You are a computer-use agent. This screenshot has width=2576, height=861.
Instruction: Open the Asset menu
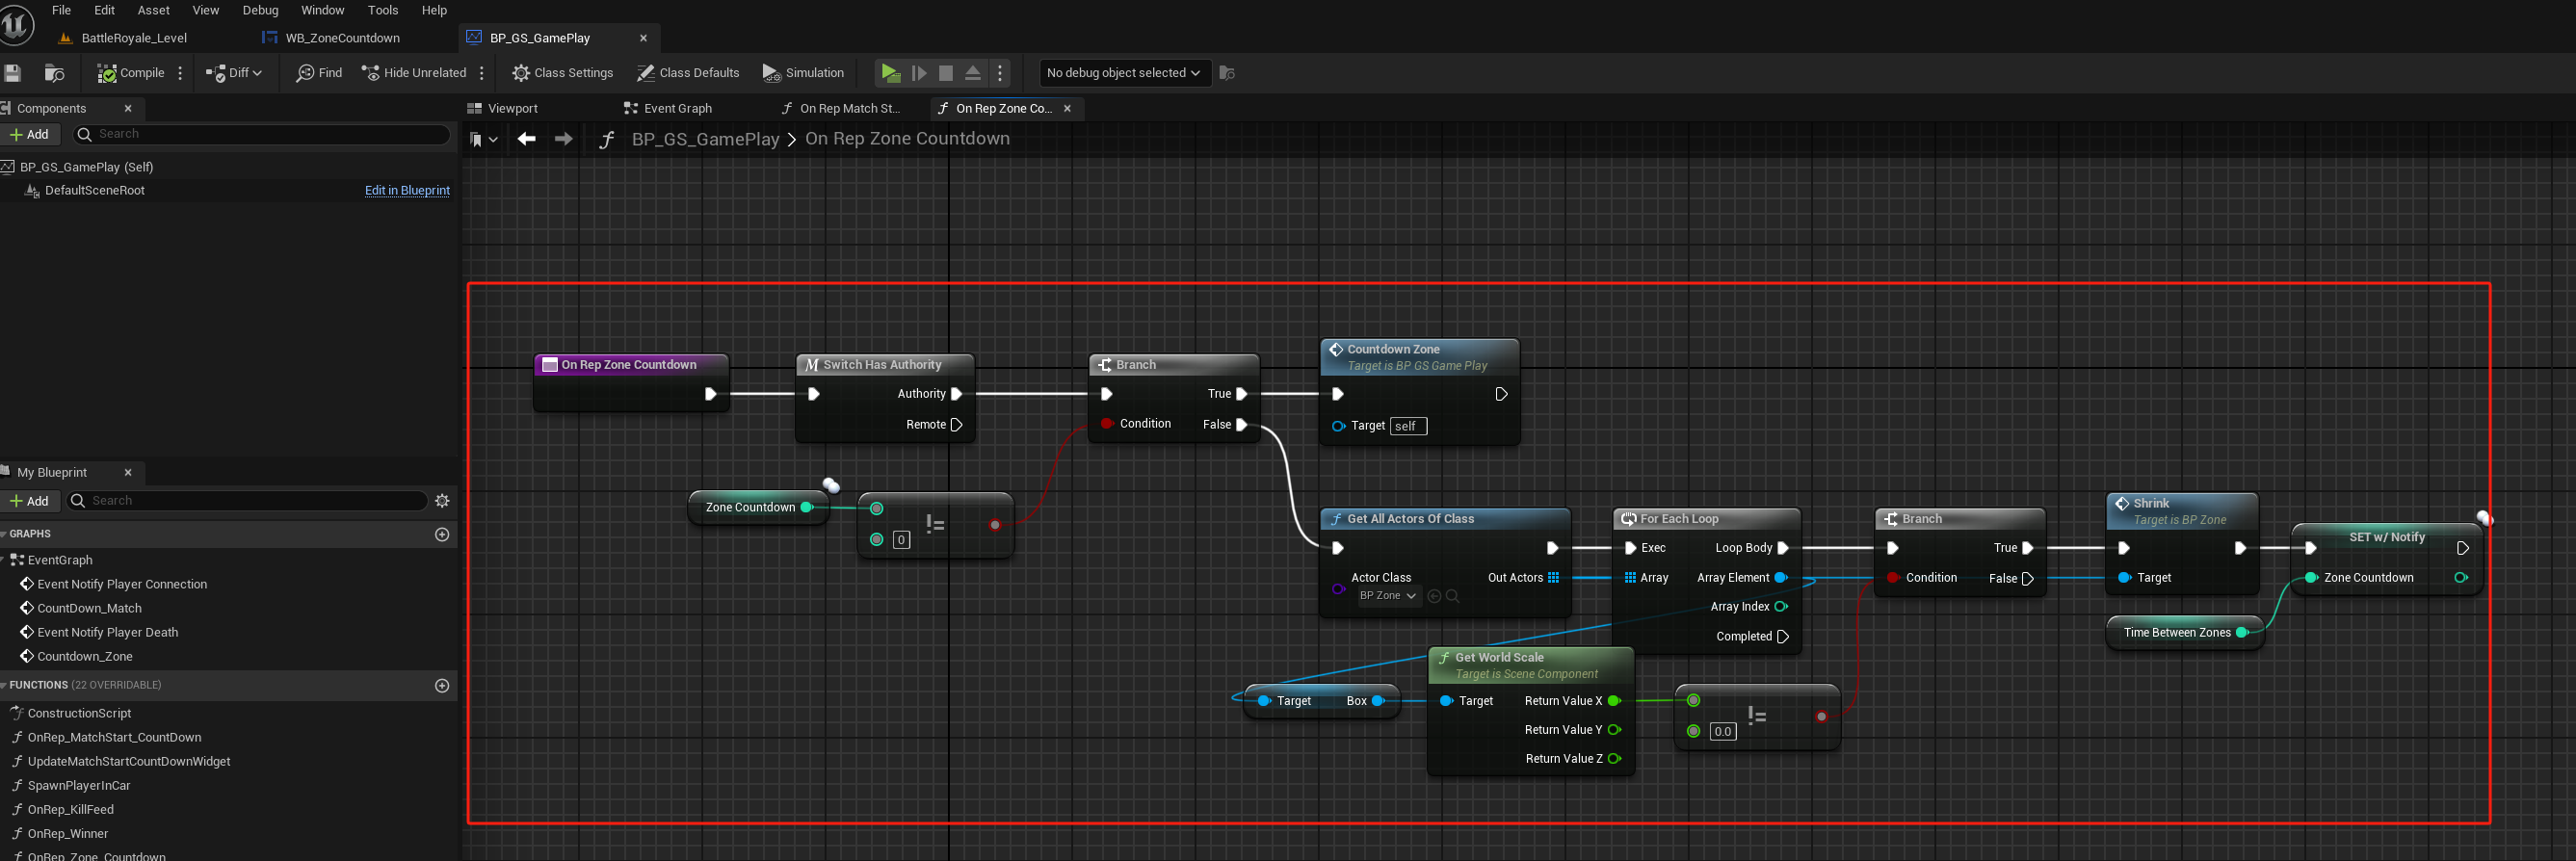pos(153,10)
